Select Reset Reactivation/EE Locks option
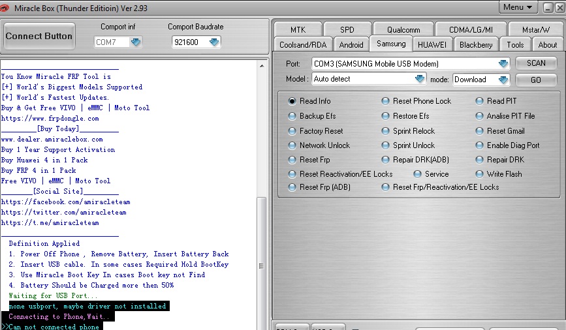566x330 pixels. tap(292, 174)
